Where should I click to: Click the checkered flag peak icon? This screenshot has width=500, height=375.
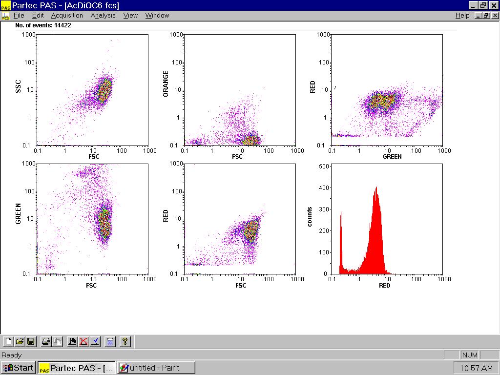[x=72, y=342]
